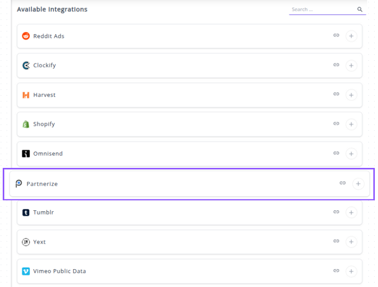Click the Shopify bag logo

pyautogui.click(x=26, y=124)
